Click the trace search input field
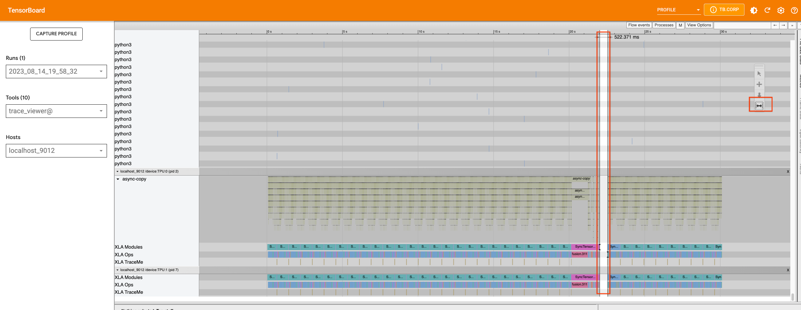Image resolution: width=801 pixels, height=310 pixels. tap(742, 25)
